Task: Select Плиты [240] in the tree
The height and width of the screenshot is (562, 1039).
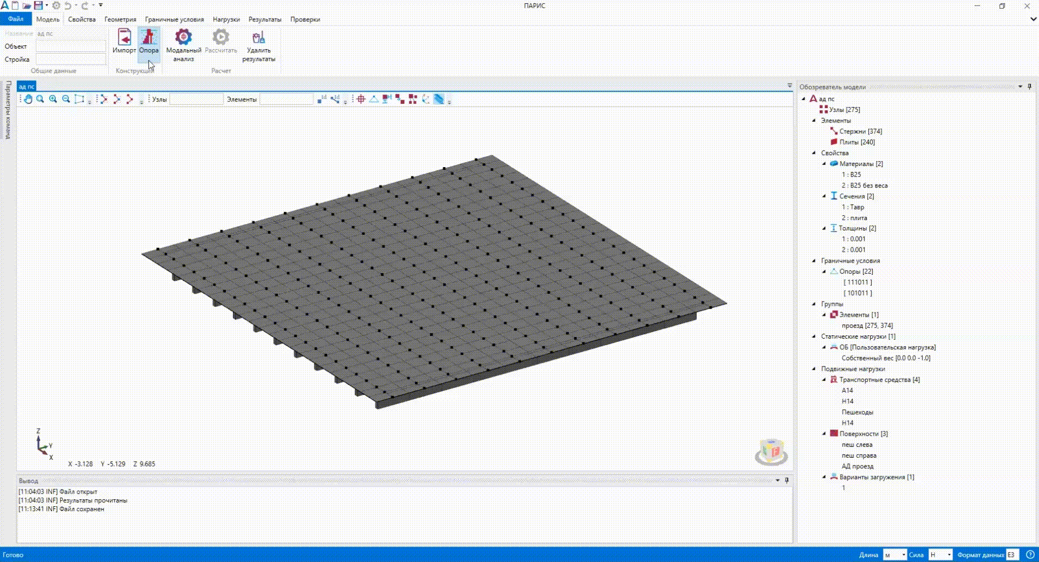Action: pos(857,142)
